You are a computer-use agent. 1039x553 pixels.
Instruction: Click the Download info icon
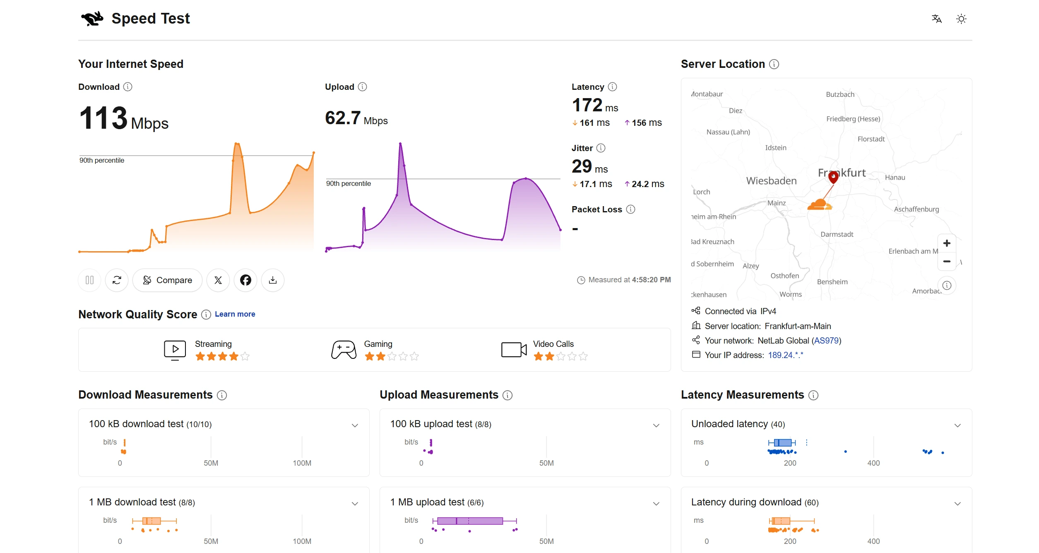click(x=128, y=87)
